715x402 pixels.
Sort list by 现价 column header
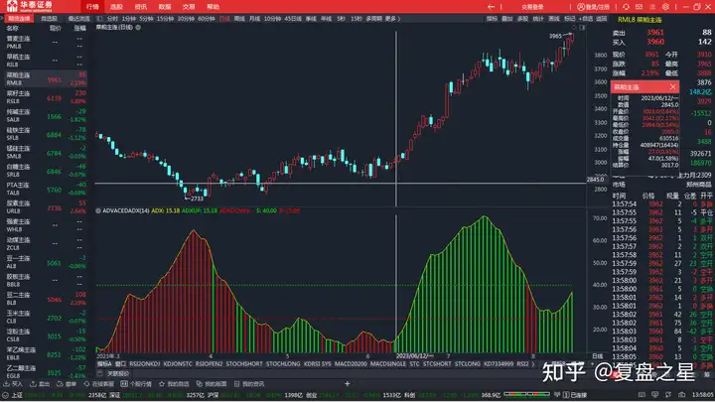(55, 28)
